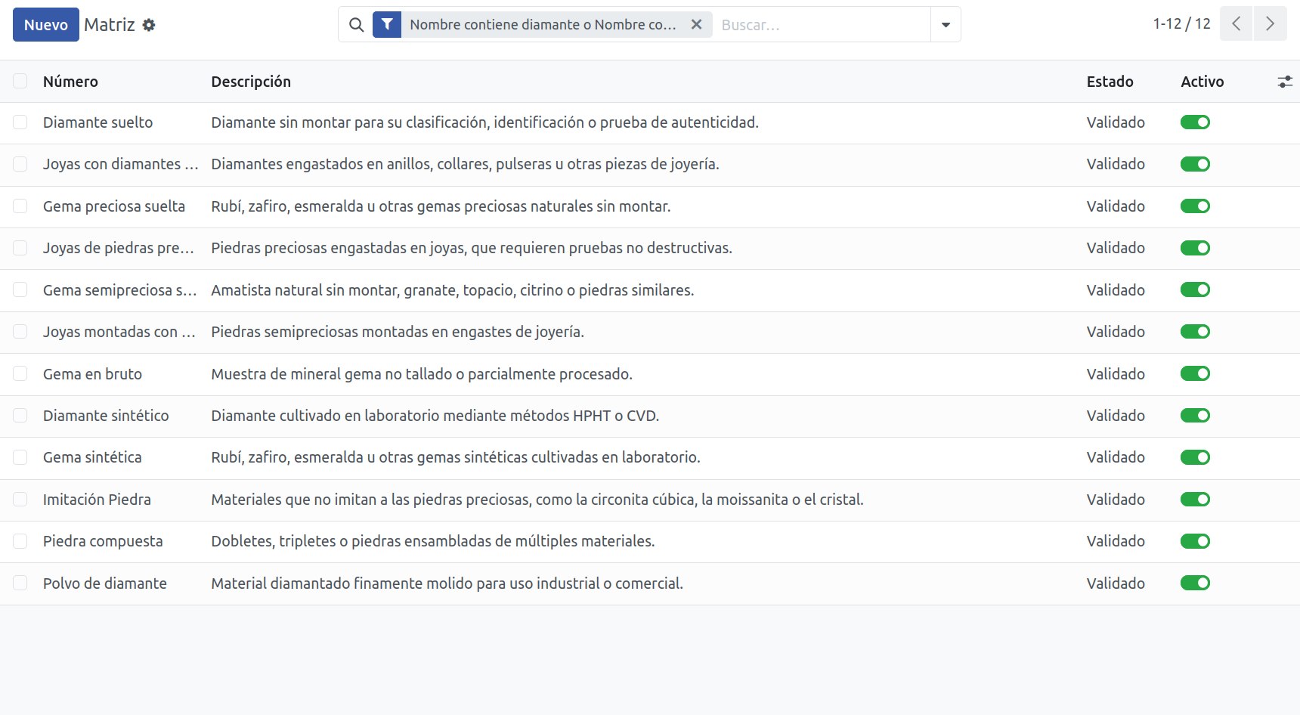Toggle Activo for Piedra compuesta

(1195, 541)
